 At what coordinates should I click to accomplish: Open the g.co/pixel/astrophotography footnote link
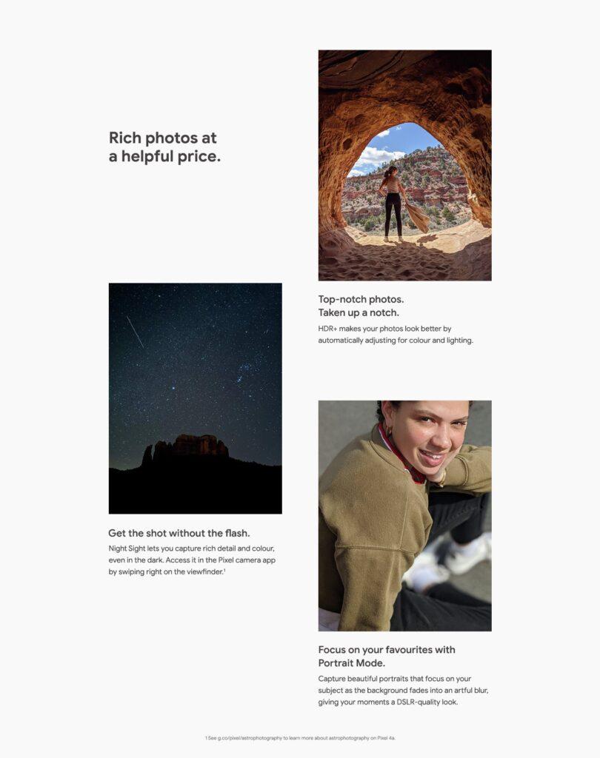coord(250,738)
